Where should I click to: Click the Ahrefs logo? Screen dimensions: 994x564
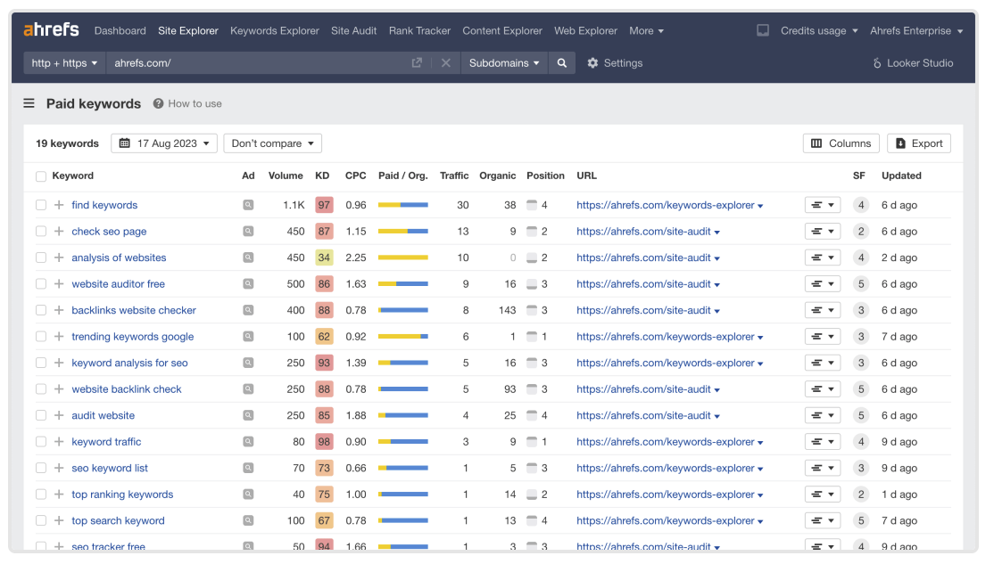[52, 29]
